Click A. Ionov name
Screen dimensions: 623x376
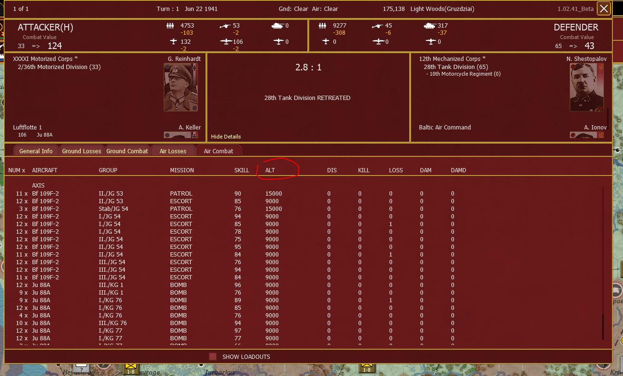click(x=595, y=127)
